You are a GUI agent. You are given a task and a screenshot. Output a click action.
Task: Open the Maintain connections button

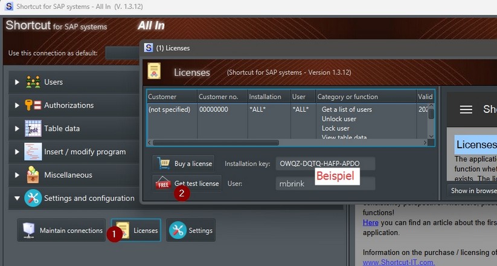click(62, 230)
